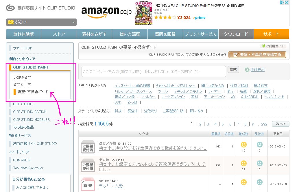Open CLIP STUDIO ACTION sidebar item

pyautogui.click(x=30, y=112)
